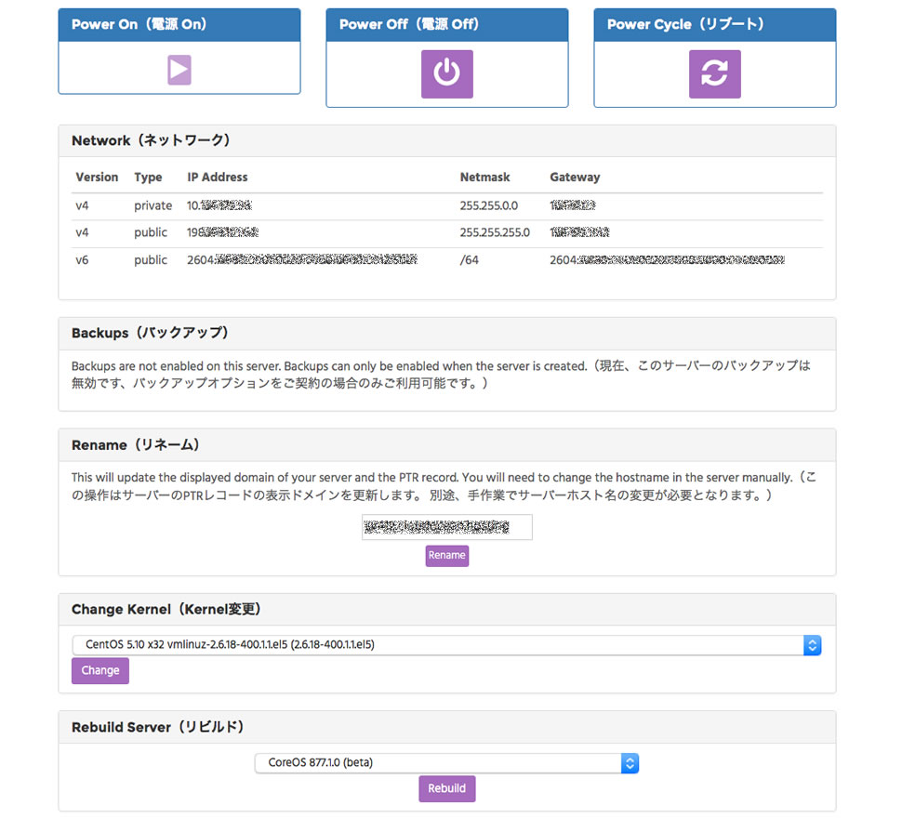Click the Power Cycle refresh icon
This screenshot has width=902, height=818.
(714, 73)
